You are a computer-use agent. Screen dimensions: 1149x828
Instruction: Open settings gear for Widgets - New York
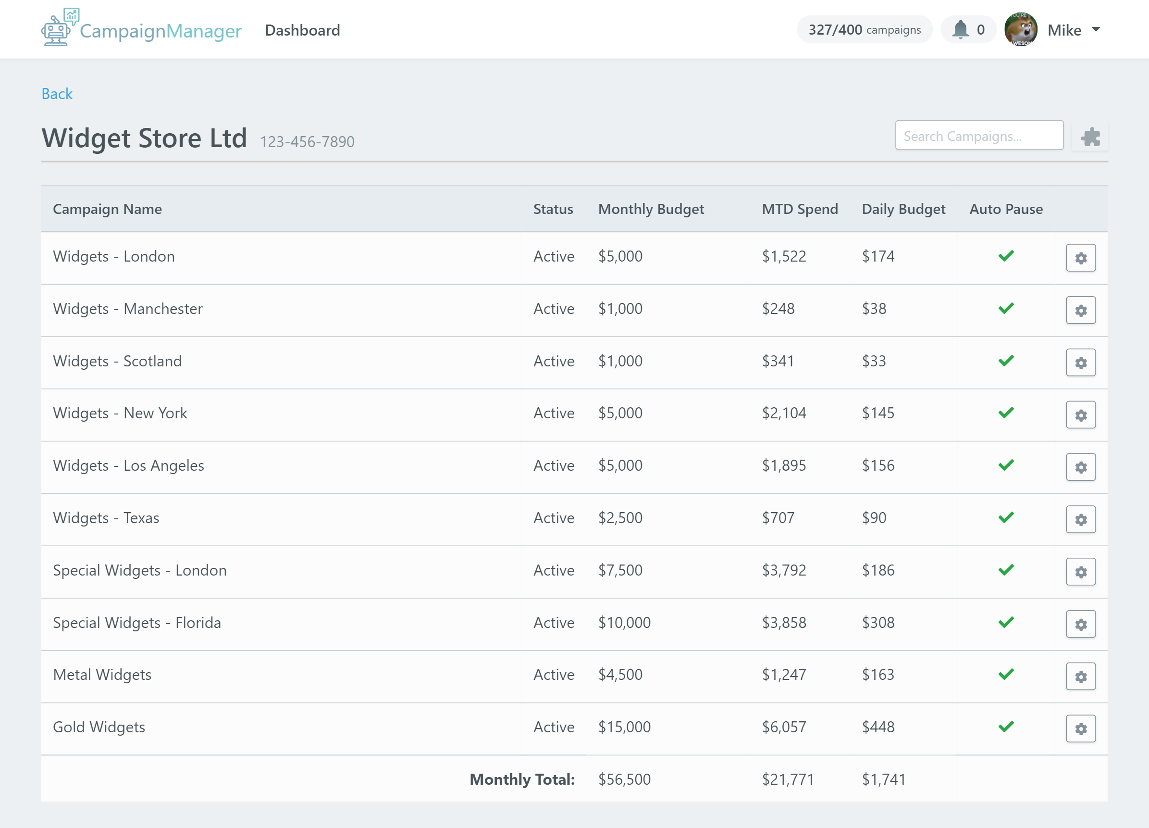tap(1081, 415)
